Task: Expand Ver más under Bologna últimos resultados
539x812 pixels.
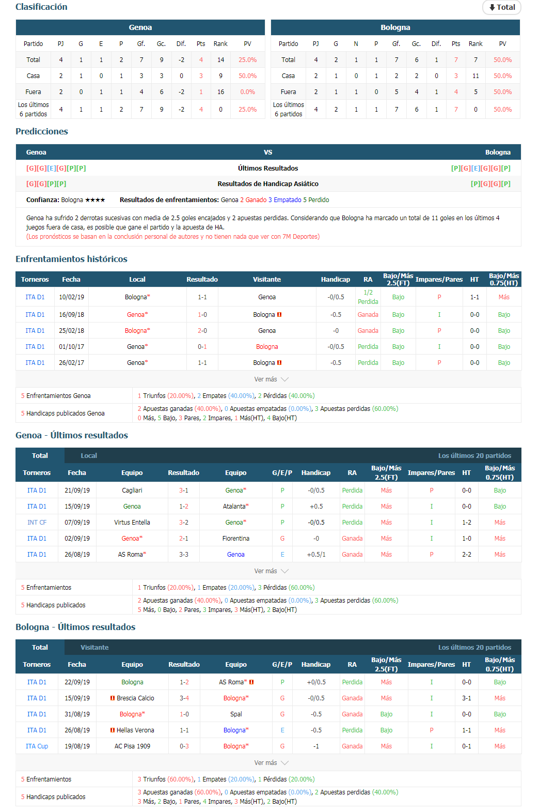Action: [x=271, y=763]
